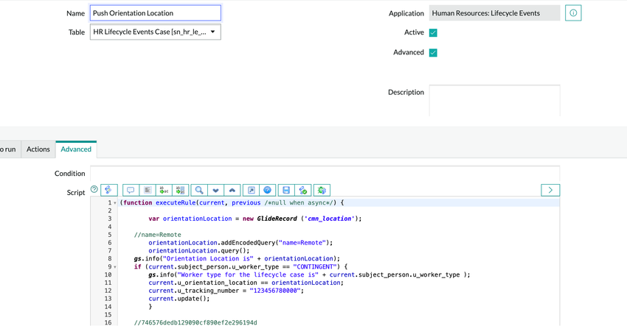Click the Save disk icon

286,191
